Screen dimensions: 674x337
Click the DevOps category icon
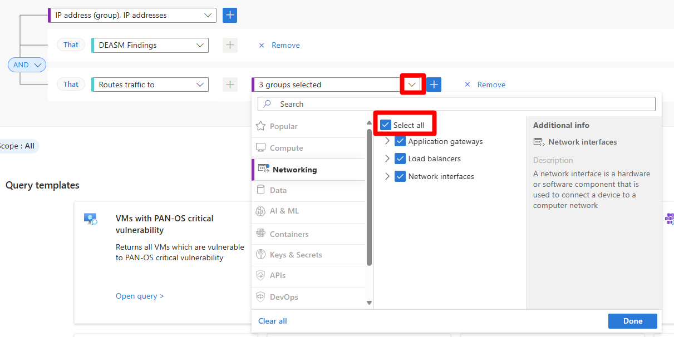tap(260, 297)
